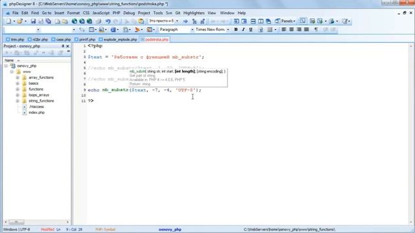Screen dimensions: 415x233
Task: Click the first globe preview icon
Action: point(75,21)
